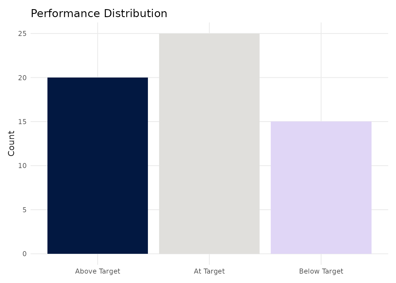Click the vertical gridline above the Above Target bar
This screenshot has width=396, height=283.
click(98, 50)
